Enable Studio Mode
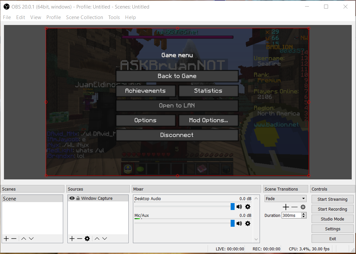356x254 pixels. 332,219
